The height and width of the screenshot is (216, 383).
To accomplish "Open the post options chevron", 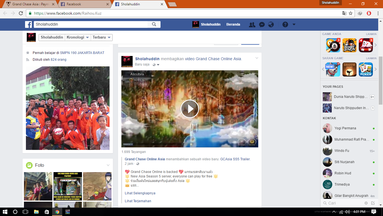I will point(257,58).
